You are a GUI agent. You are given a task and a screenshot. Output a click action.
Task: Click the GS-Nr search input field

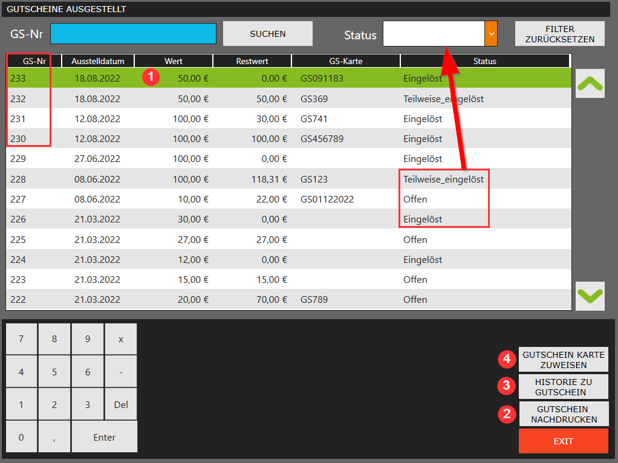point(133,33)
